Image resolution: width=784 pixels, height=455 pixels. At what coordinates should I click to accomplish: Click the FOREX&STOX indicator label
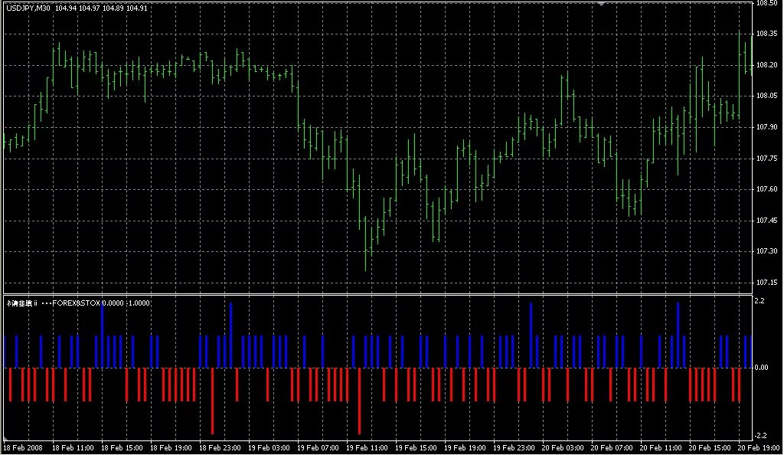point(76,303)
